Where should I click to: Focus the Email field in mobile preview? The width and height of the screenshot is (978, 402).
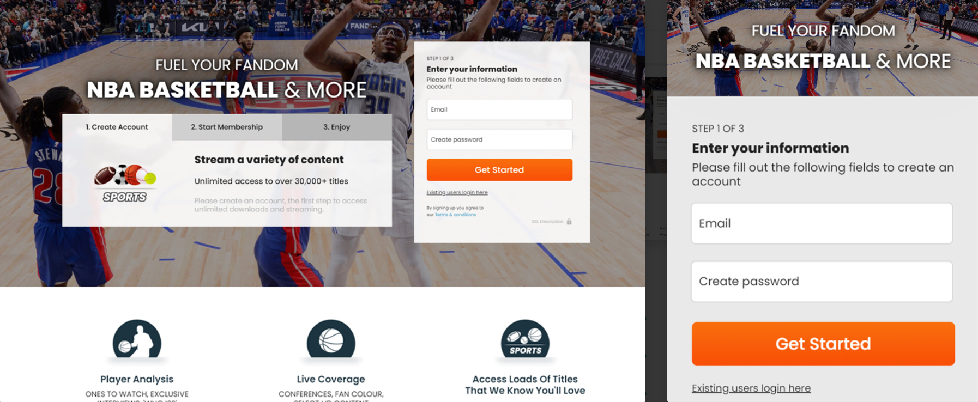[x=822, y=223]
